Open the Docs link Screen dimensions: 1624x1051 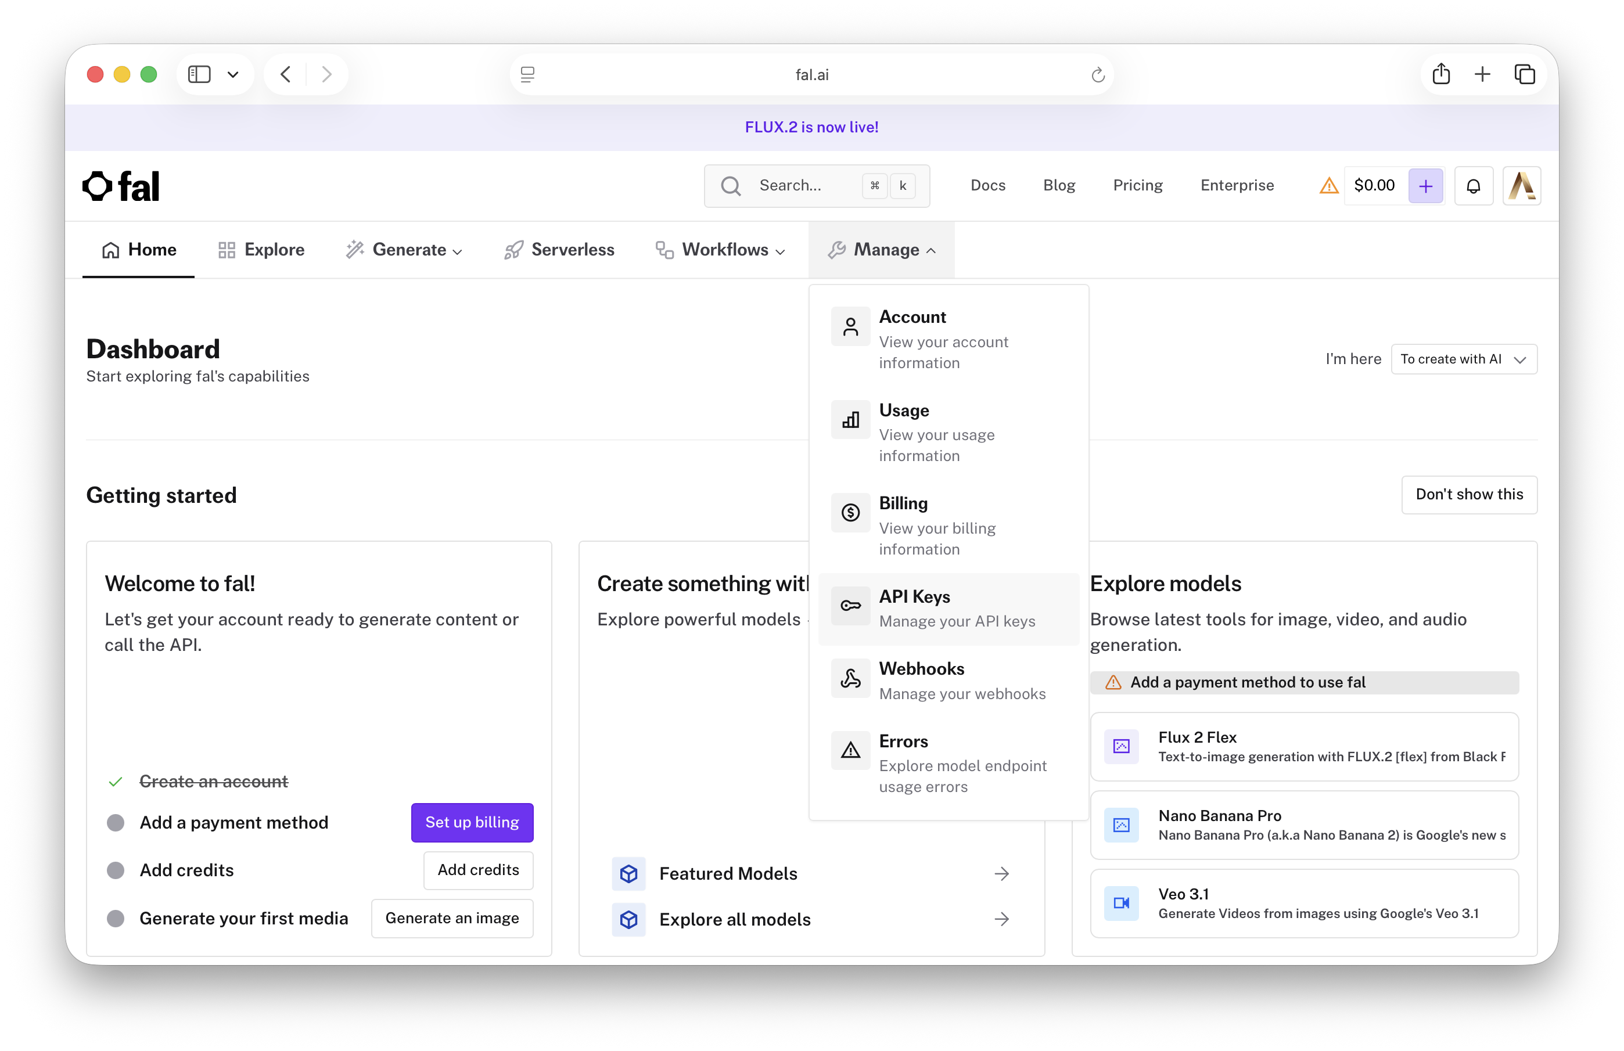click(988, 185)
